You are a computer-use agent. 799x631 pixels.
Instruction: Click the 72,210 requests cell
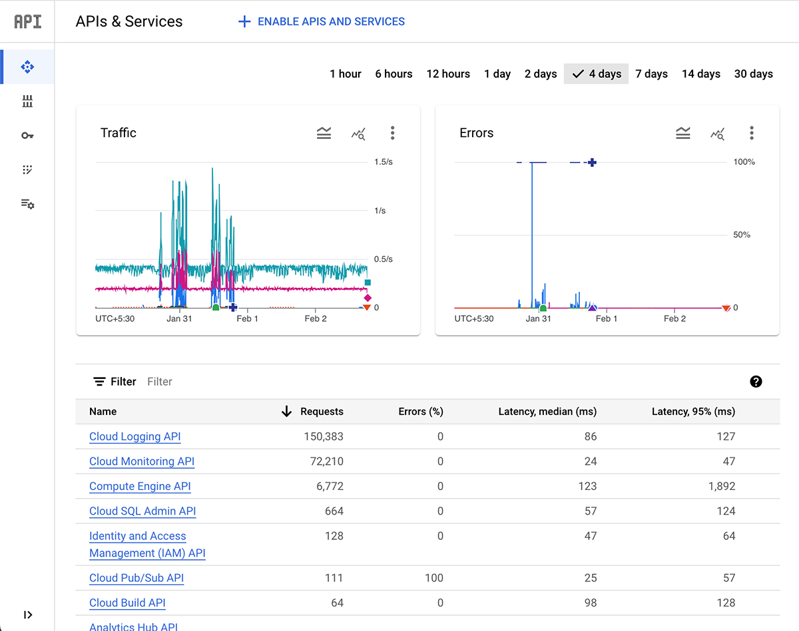click(327, 461)
